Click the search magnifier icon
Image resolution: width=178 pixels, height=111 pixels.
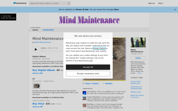pos(69,3)
